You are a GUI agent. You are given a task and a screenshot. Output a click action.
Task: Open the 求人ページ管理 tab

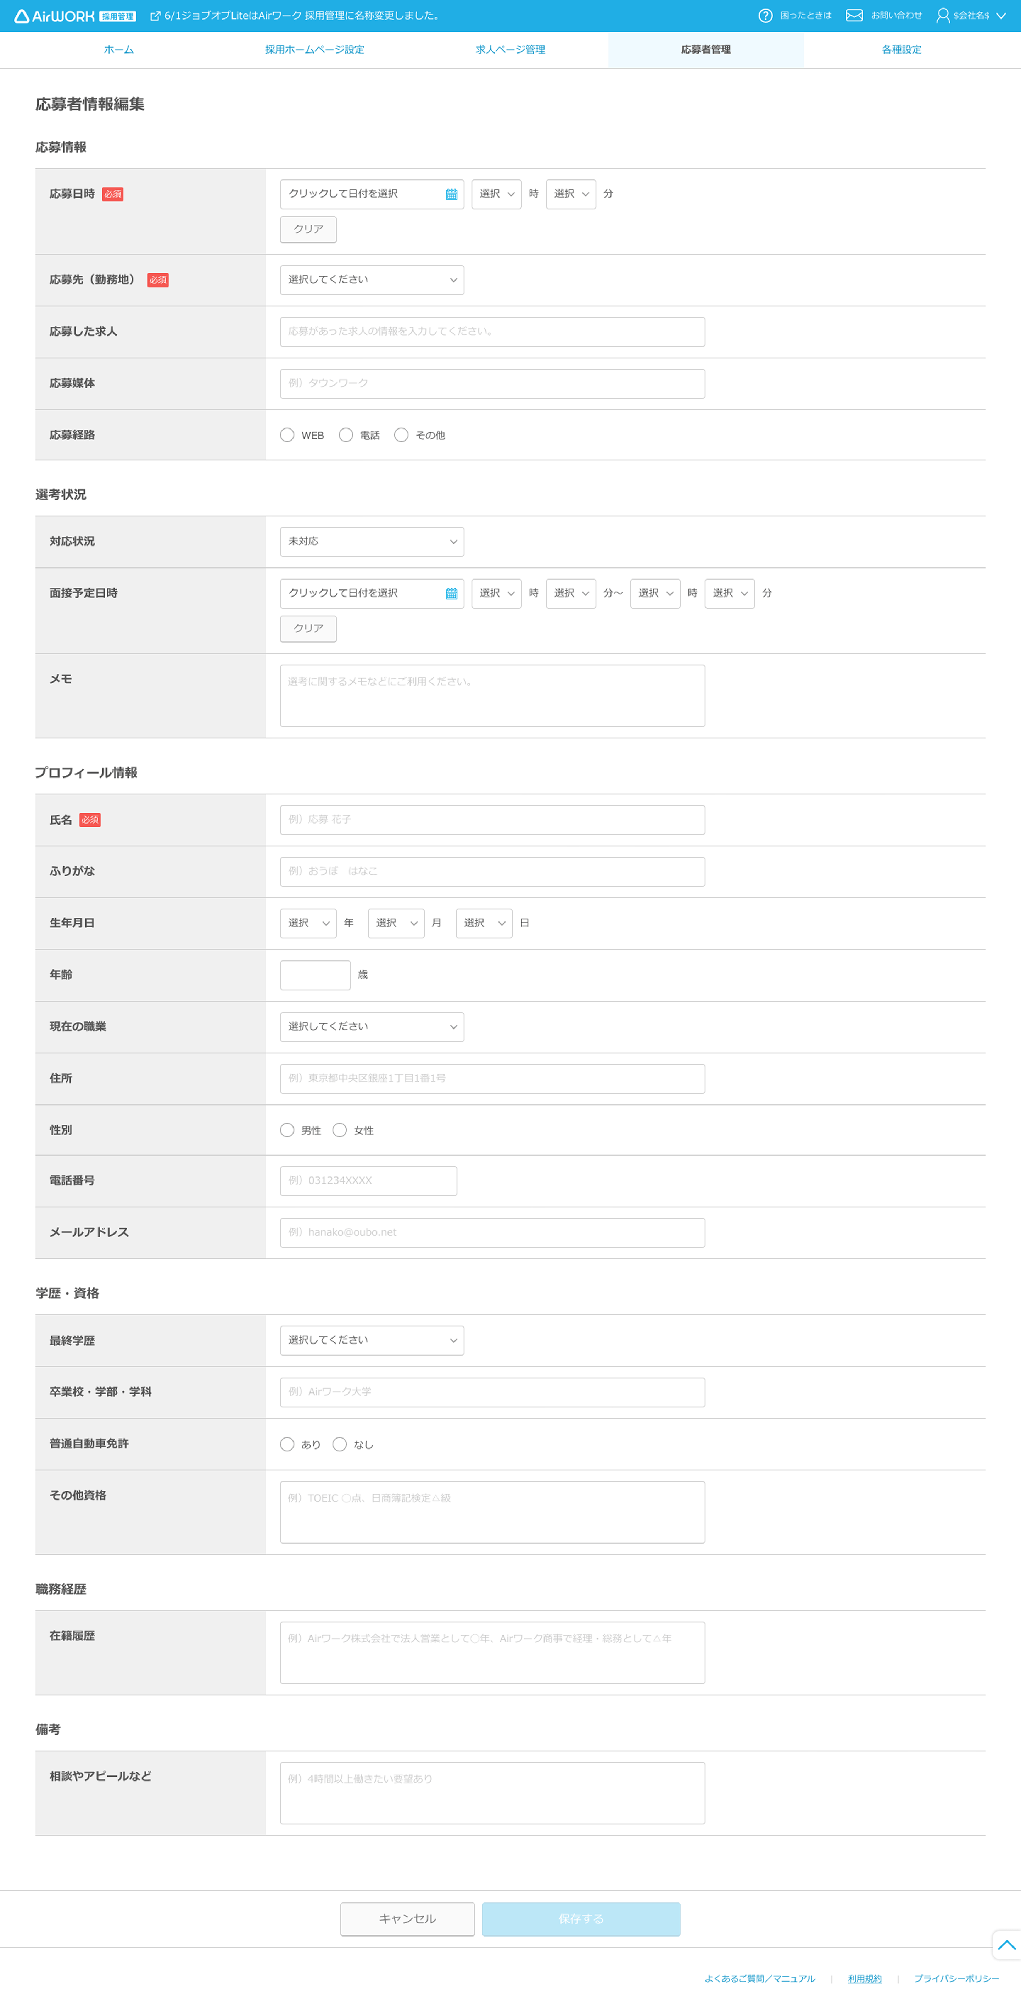[x=510, y=50]
